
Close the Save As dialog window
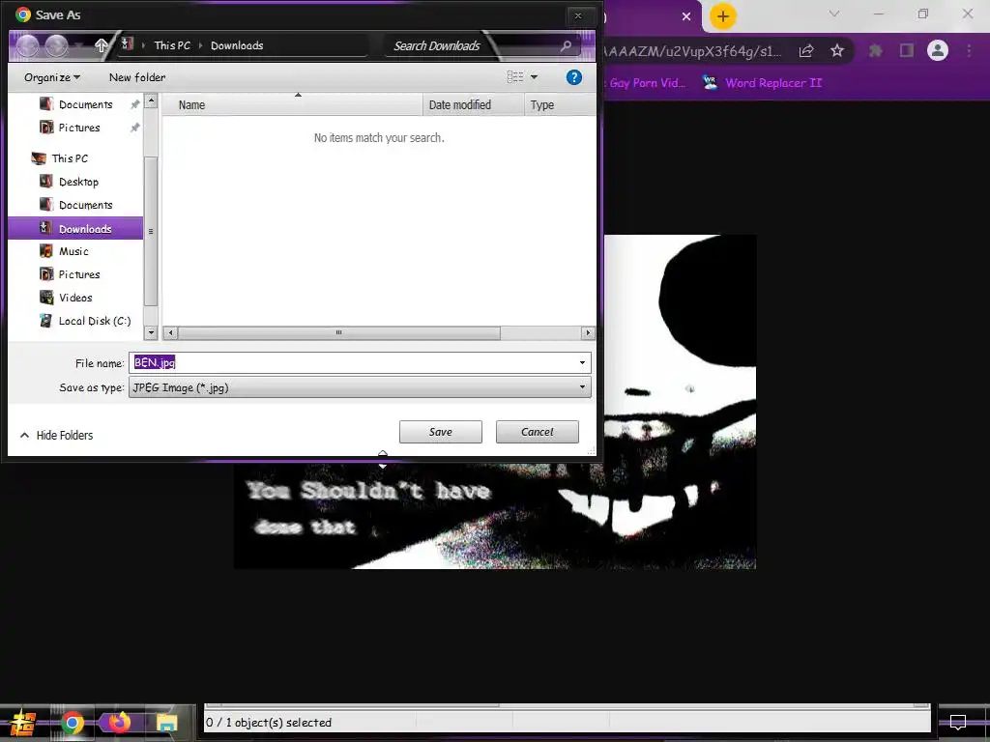[x=578, y=15]
